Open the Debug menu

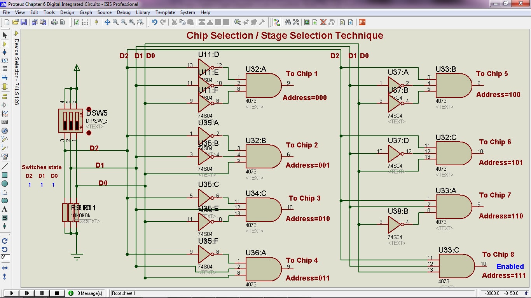(x=124, y=12)
